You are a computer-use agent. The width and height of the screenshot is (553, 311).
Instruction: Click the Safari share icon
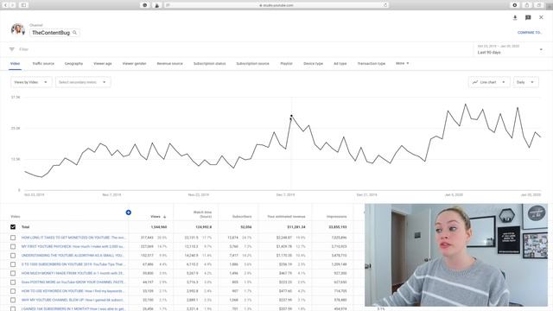point(527,5)
